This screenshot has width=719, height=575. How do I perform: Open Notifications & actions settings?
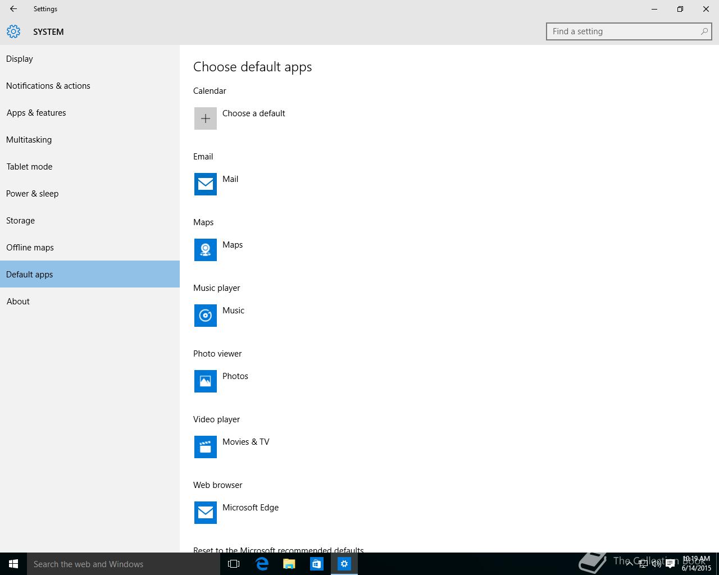90,86
